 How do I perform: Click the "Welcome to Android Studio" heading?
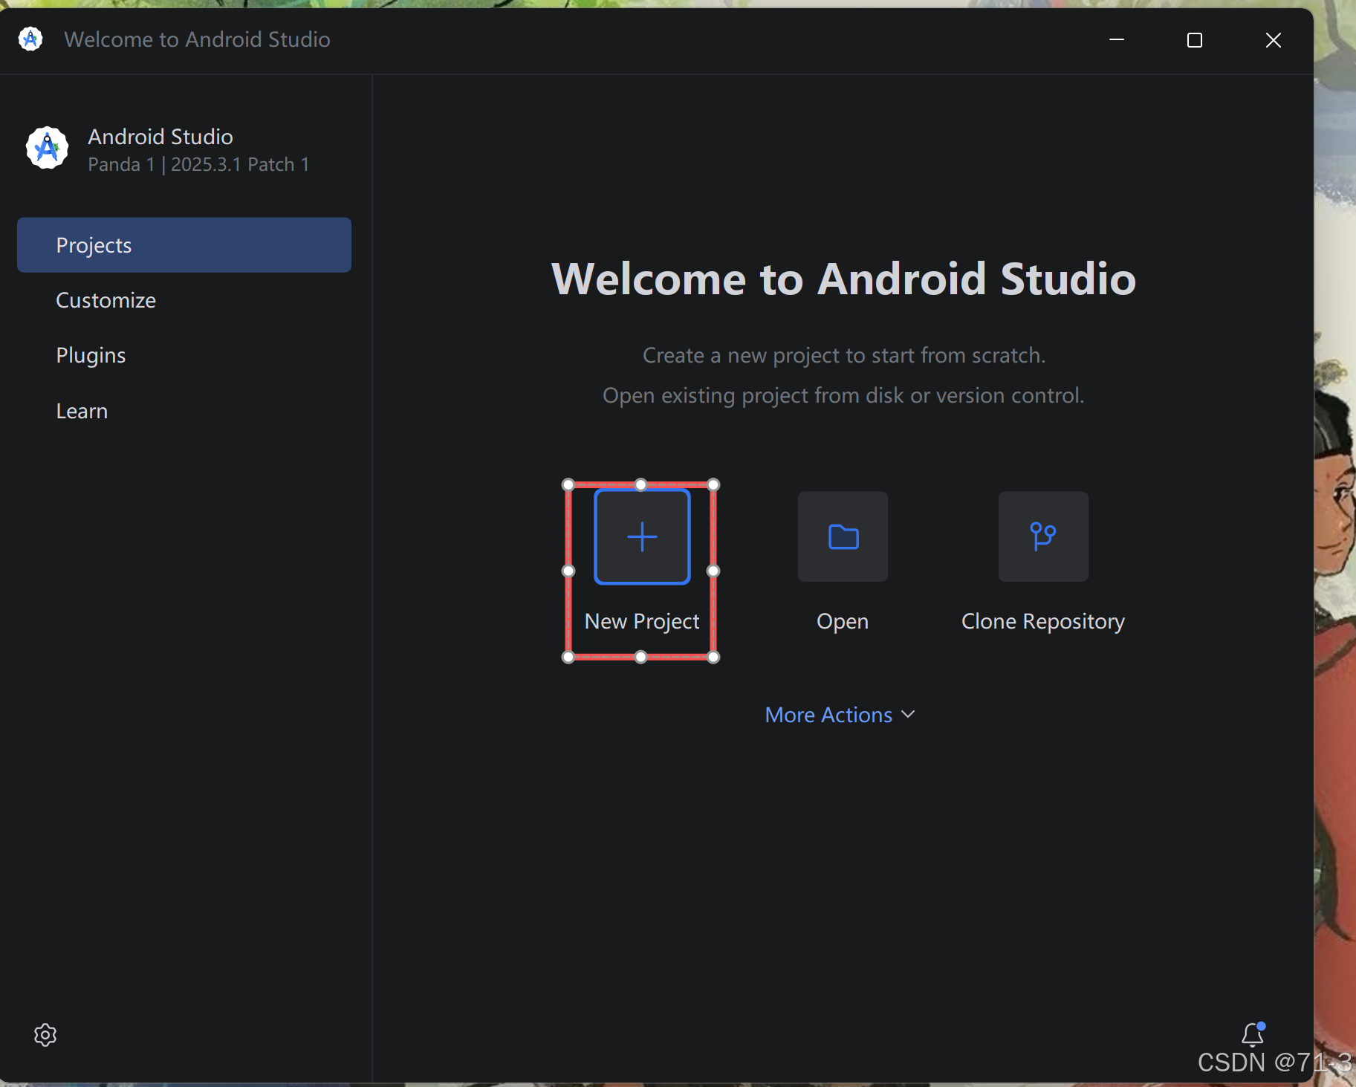click(x=844, y=279)
